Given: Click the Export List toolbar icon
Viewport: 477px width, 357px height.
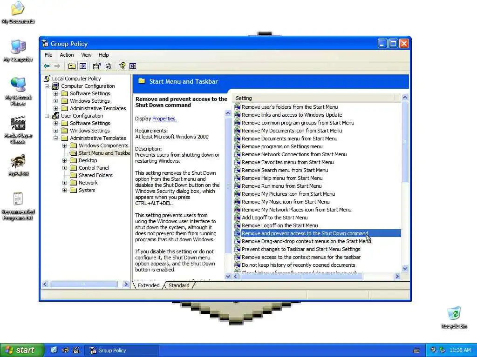Looking at the screenshot, I should [x=108, y=66].
